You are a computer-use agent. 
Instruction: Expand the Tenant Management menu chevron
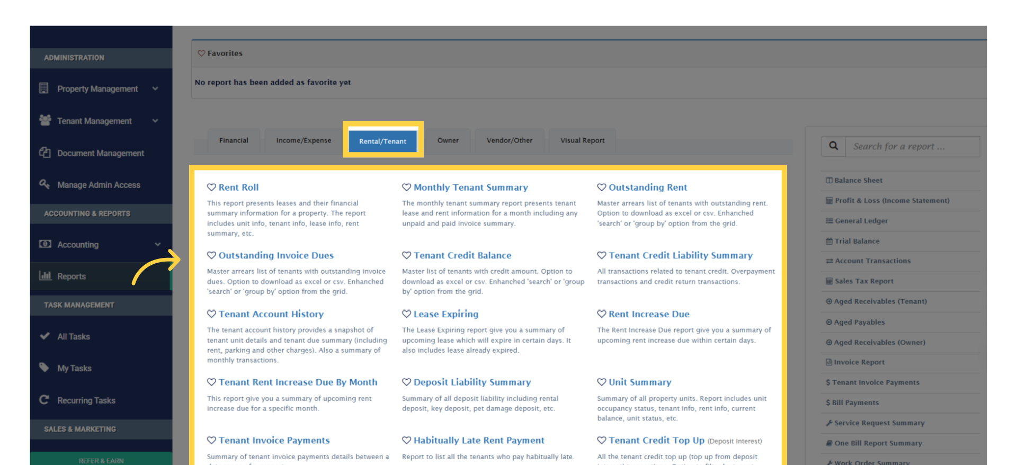click(x=155, y=121)
